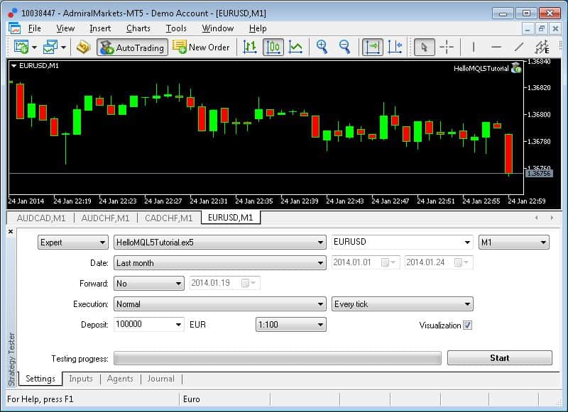Open the tester Inputs tab
Image resolution: width=568 pixels, height=412 pixels.
point(81,379)
